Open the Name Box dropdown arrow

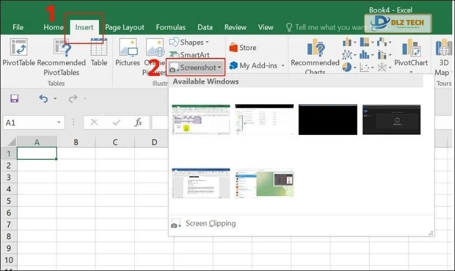tap(58, 123)
